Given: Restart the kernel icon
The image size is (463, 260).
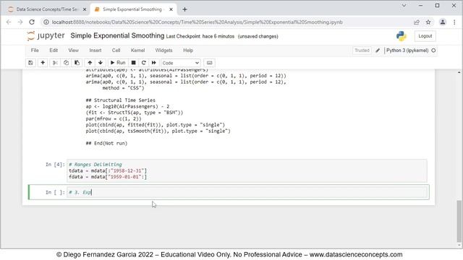Looking at the screenshot, I should click(143, 63).
